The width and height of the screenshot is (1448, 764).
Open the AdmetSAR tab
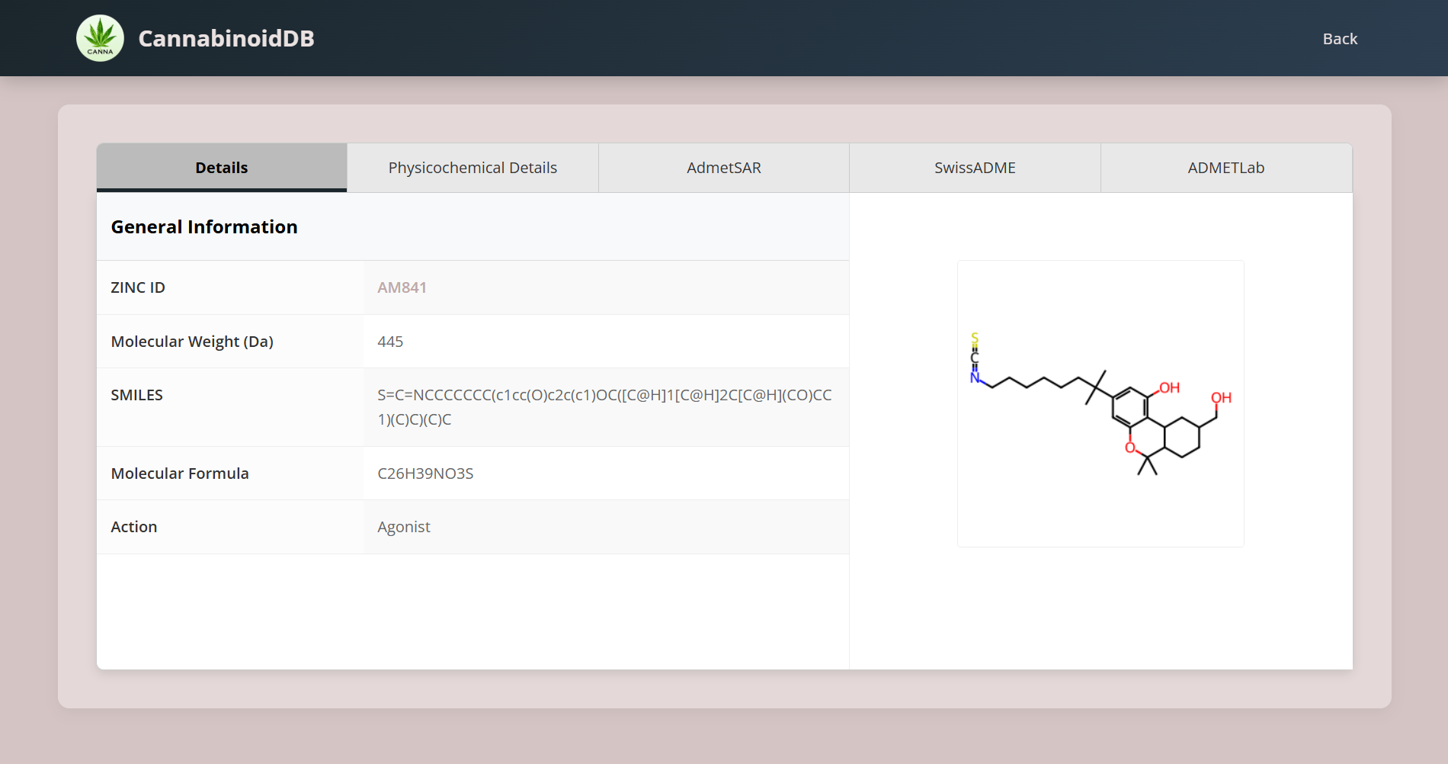tap(723, 168)
